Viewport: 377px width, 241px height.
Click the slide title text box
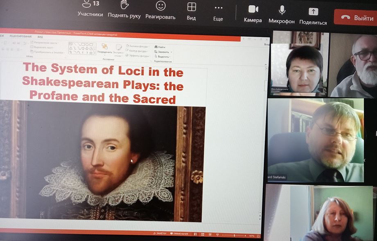pyautogui.click(x=103, y=83)
